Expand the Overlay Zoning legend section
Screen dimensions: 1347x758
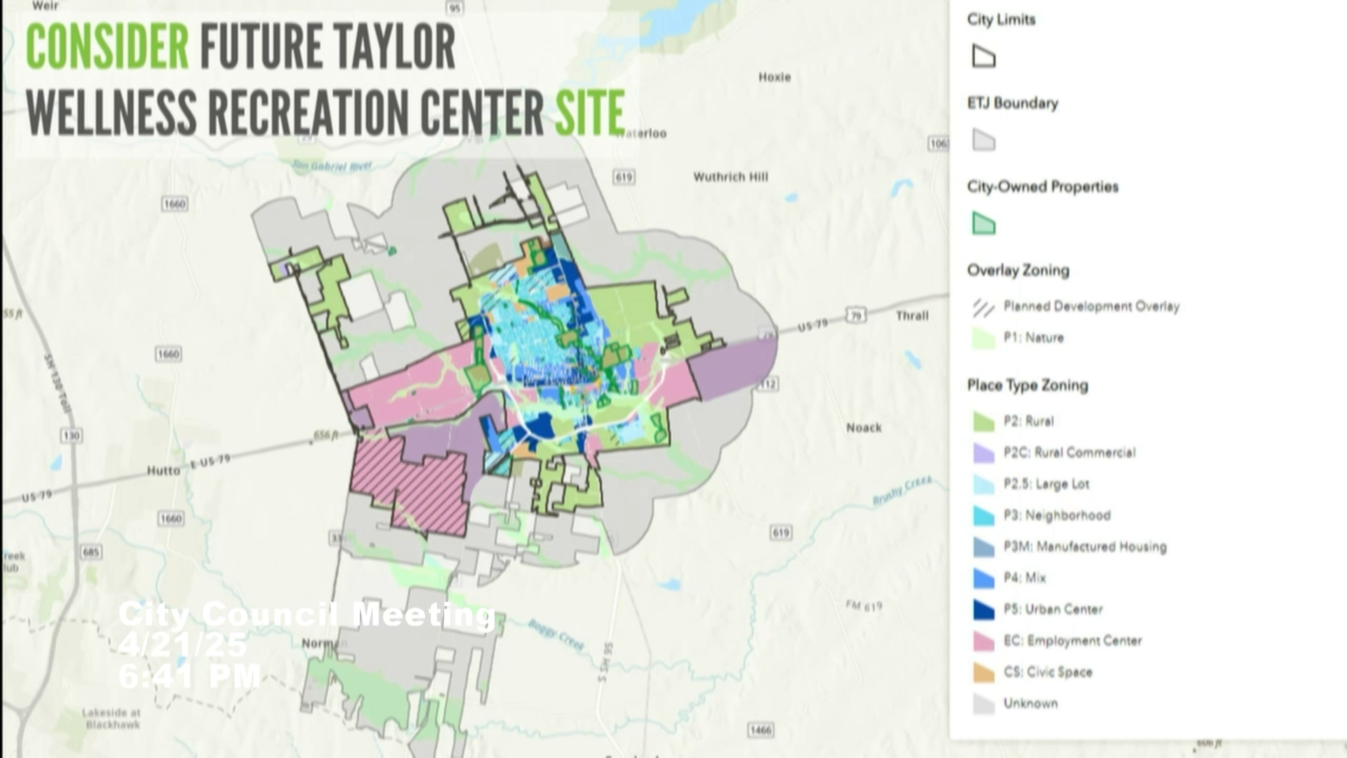(1019, 271)
